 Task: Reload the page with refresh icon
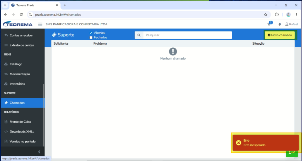point(21,14)
